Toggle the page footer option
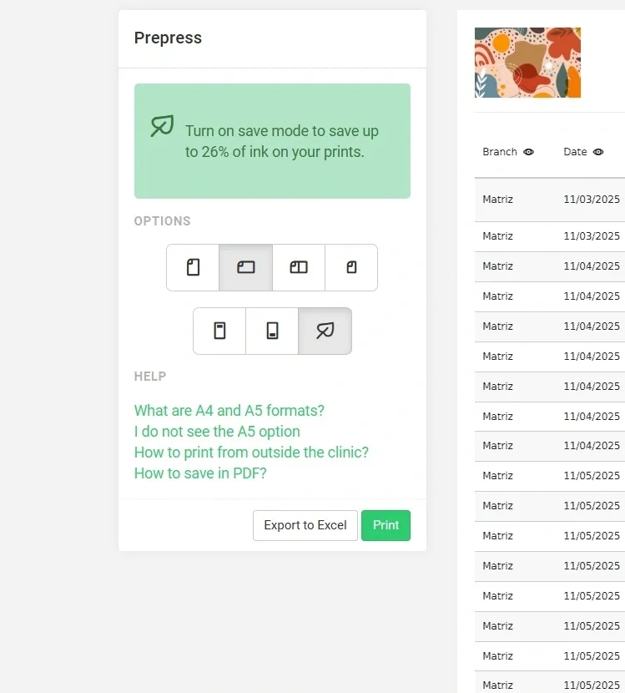This screenshot has width=625, height=693. 272,331
